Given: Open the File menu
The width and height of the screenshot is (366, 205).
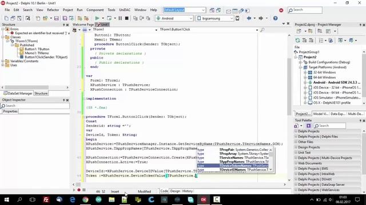Looking at the screenshot, I should point(7,10).
